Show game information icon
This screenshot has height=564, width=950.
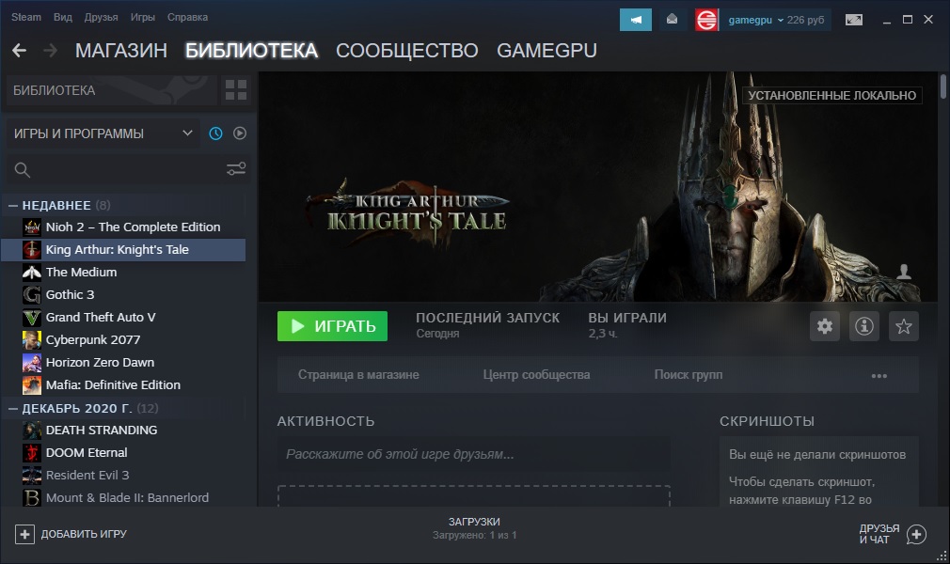(x=864, y=326)
